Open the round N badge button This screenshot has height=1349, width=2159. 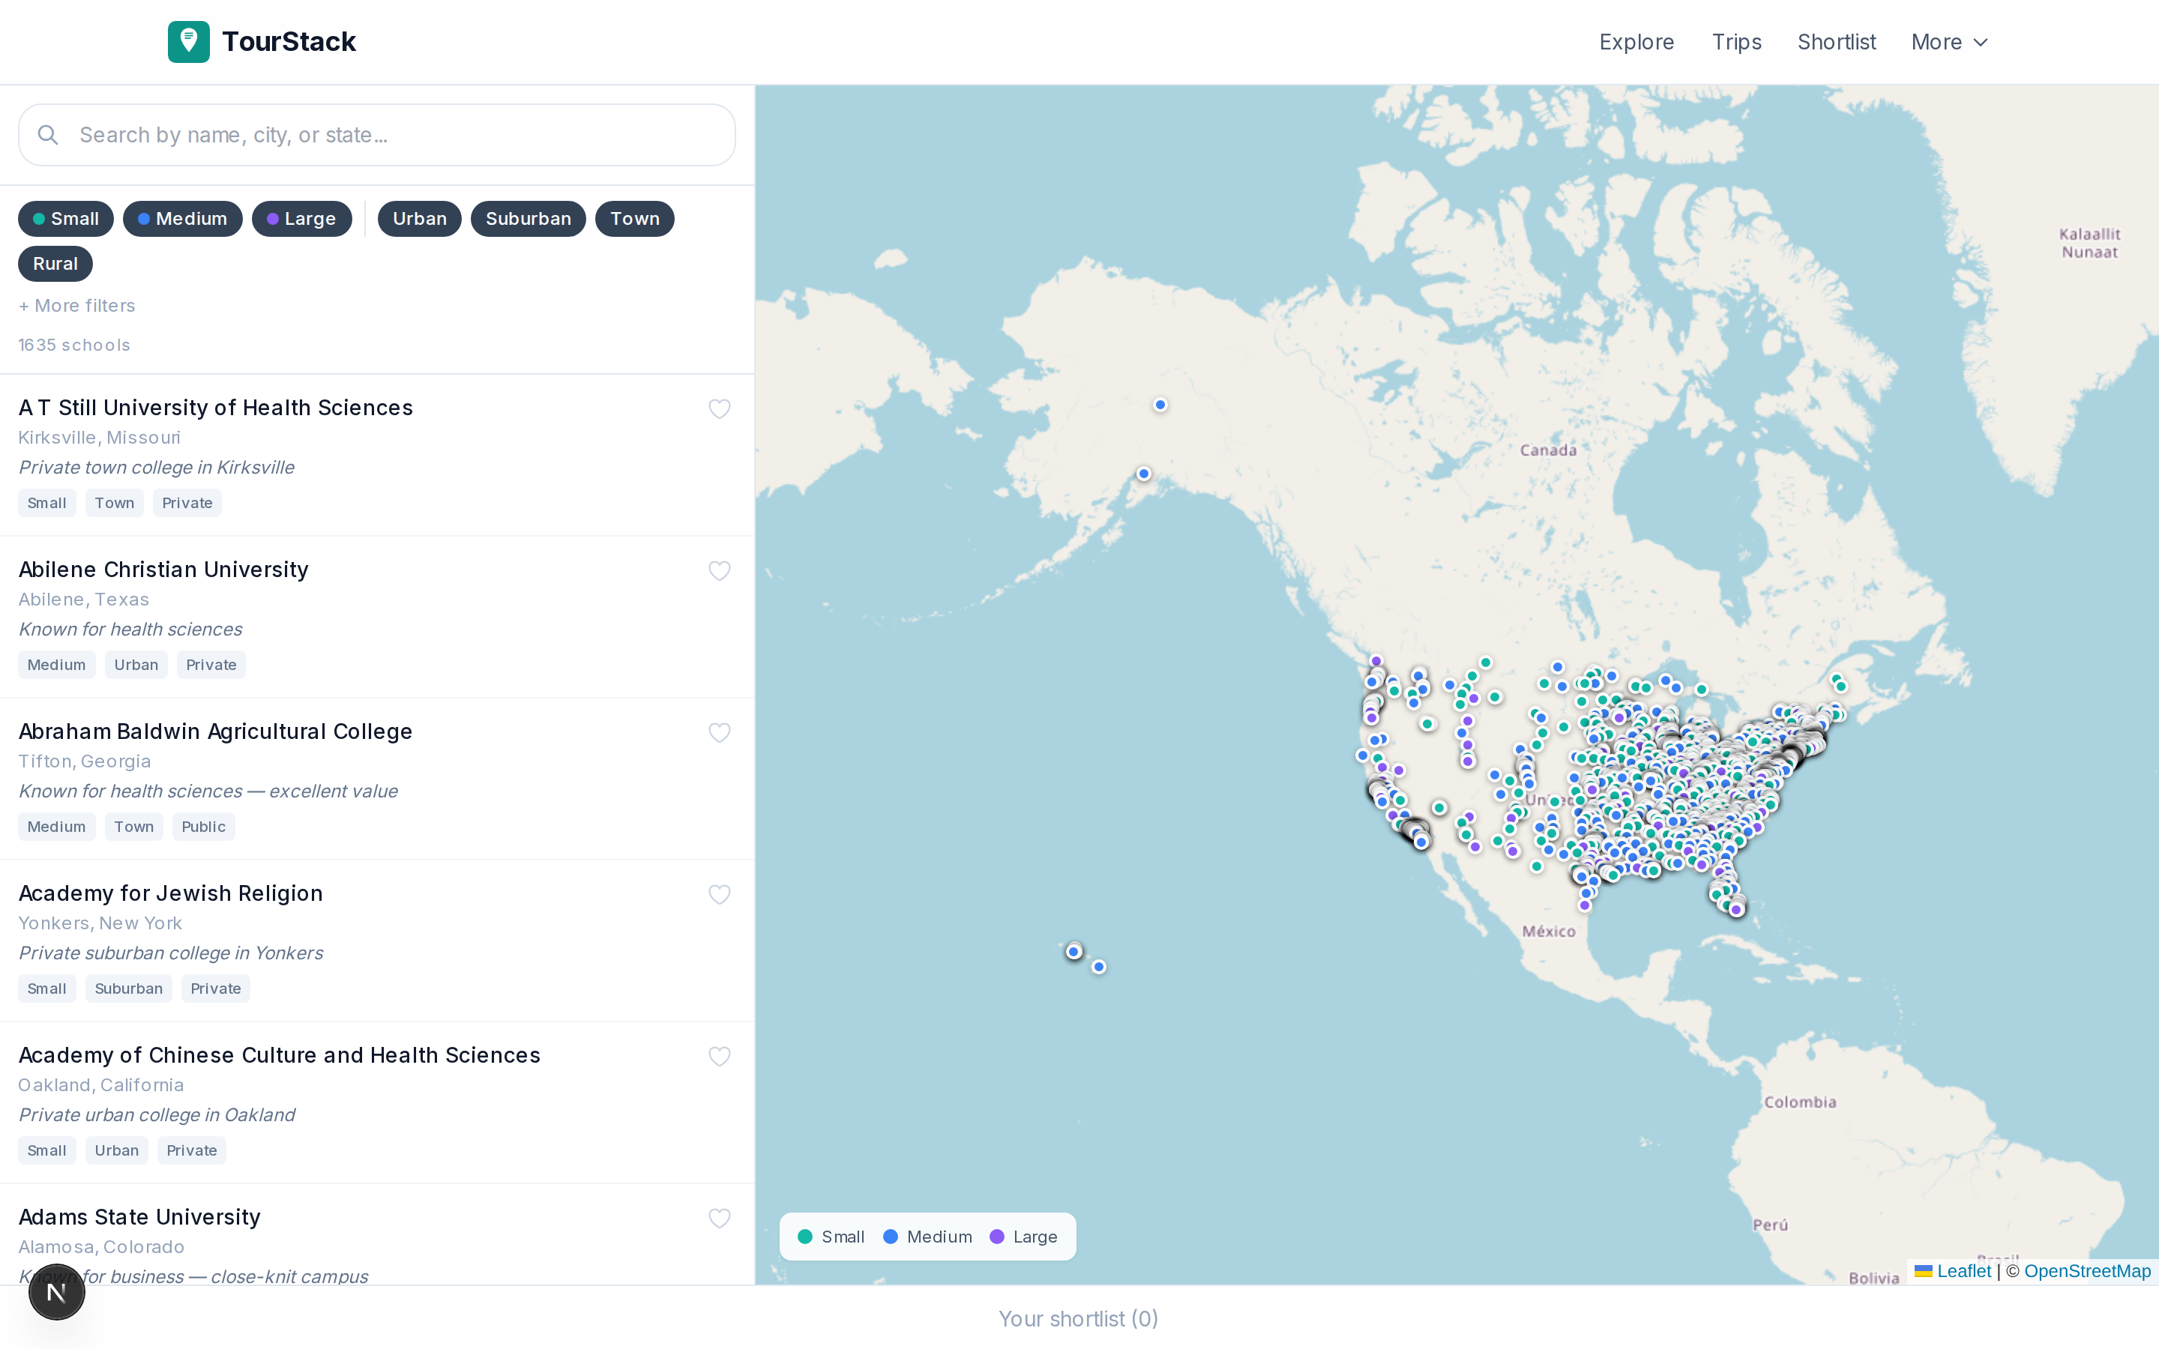(56, 1292)
